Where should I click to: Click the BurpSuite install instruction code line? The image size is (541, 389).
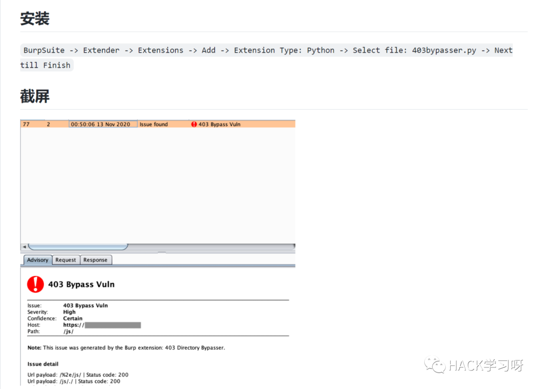[267, 51]
